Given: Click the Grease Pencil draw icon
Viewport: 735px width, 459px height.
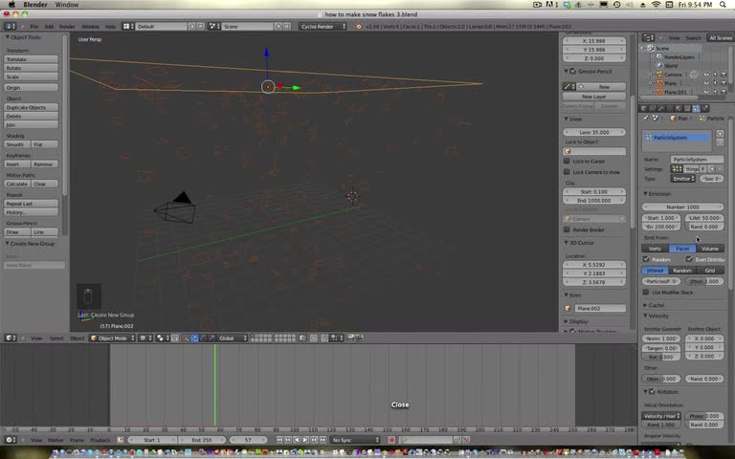Looking at the screenshot, I should click(x=568, y=86).
